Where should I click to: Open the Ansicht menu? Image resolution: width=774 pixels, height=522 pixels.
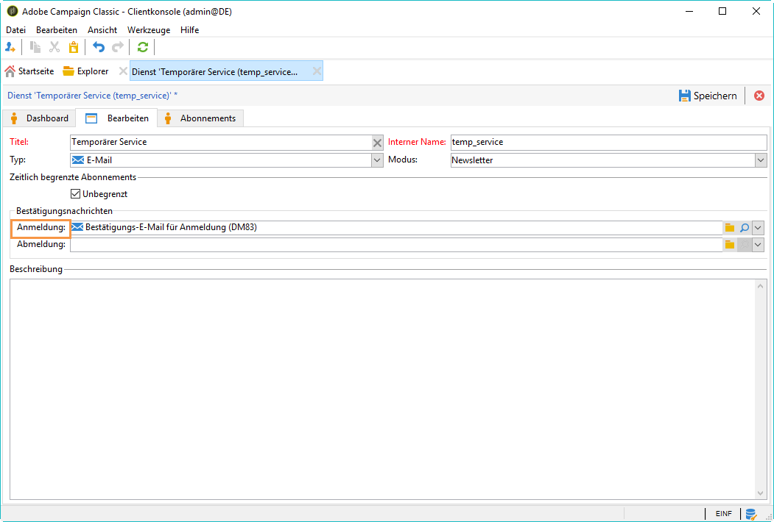pyautogui.click(x=102, y=30)
